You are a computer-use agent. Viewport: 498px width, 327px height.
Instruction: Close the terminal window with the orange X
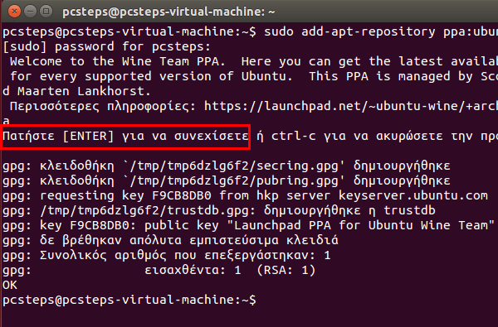click(14, 12)
